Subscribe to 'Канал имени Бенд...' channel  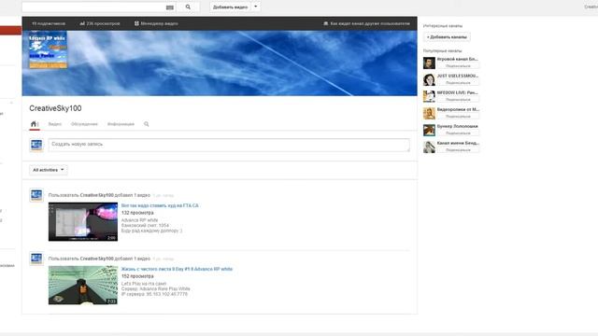(x=458, y=150)
